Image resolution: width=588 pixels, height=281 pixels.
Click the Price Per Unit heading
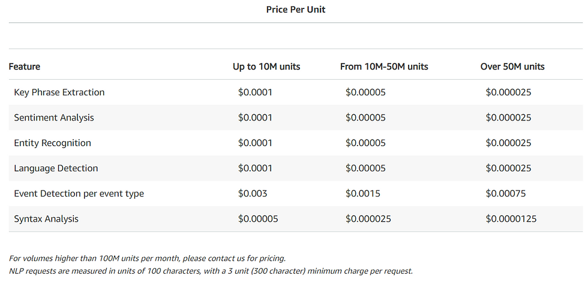coord(295,10)
